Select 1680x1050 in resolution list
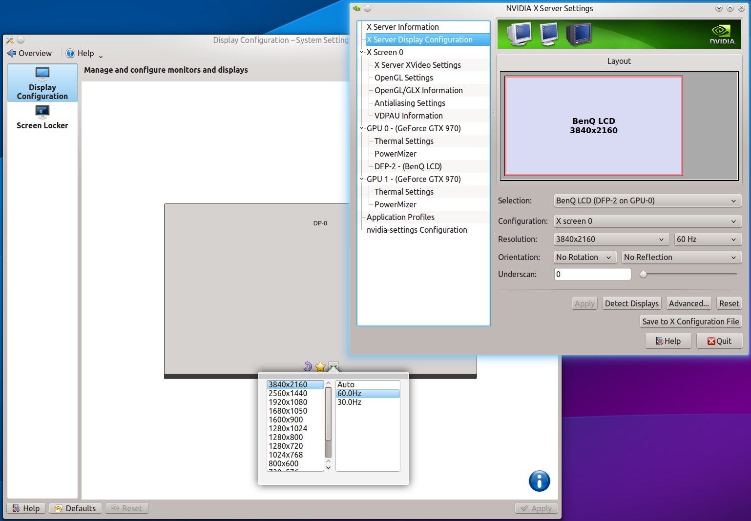Image resolution: width=751 pixels, height=521 pixels. click(x=295, y=411)
